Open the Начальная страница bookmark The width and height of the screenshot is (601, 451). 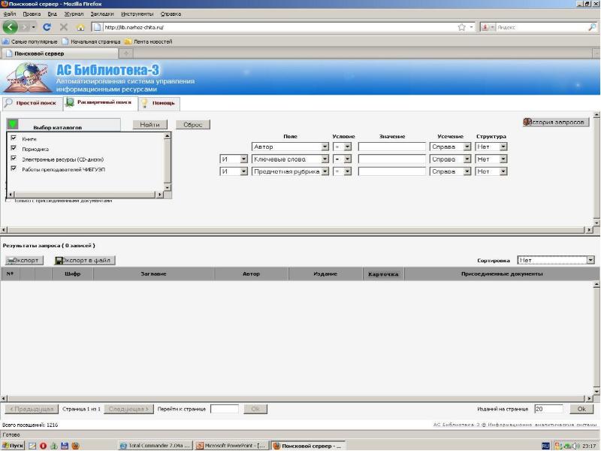91,41
